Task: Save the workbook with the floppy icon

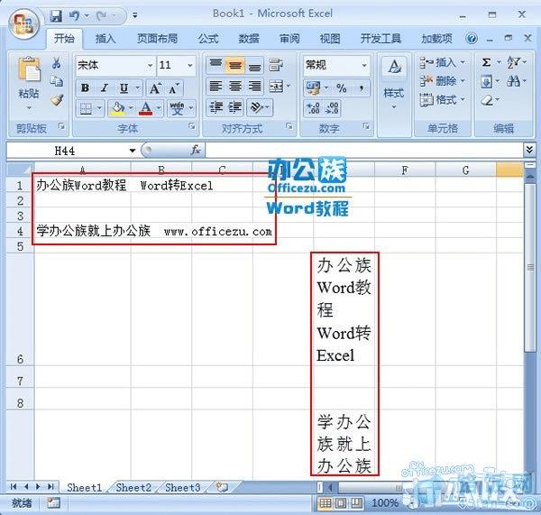Action: (56, 15)
